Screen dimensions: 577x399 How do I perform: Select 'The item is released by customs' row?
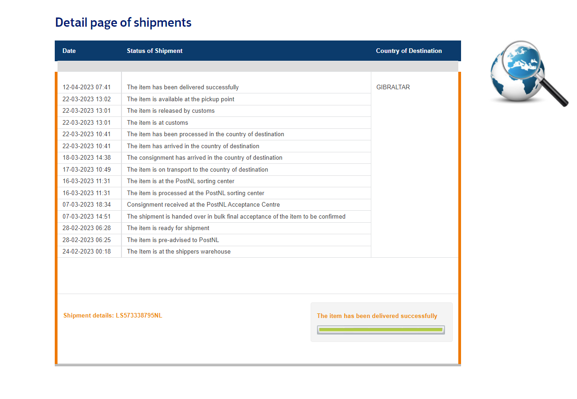(x=171, y=111)
